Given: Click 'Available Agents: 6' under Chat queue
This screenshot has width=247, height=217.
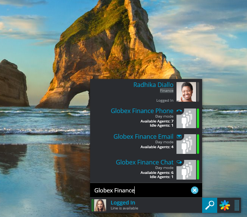Looking at the screenshot, I should [157, 173].
